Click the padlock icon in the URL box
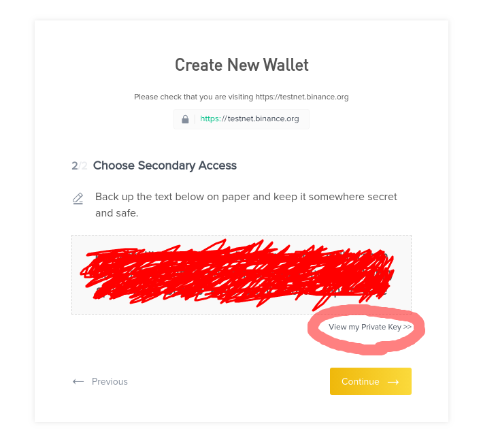The image size is (498, 448). (185, 119)
